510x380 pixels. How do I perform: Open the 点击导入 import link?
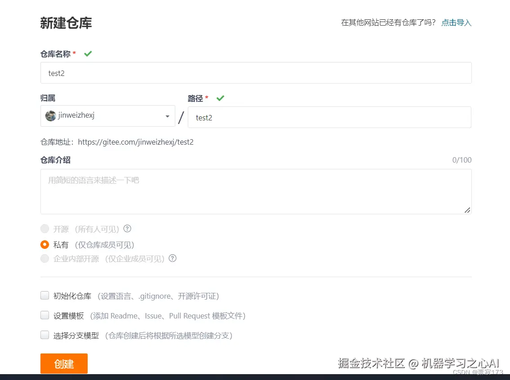pyautogui.click(x=456, y=22)
